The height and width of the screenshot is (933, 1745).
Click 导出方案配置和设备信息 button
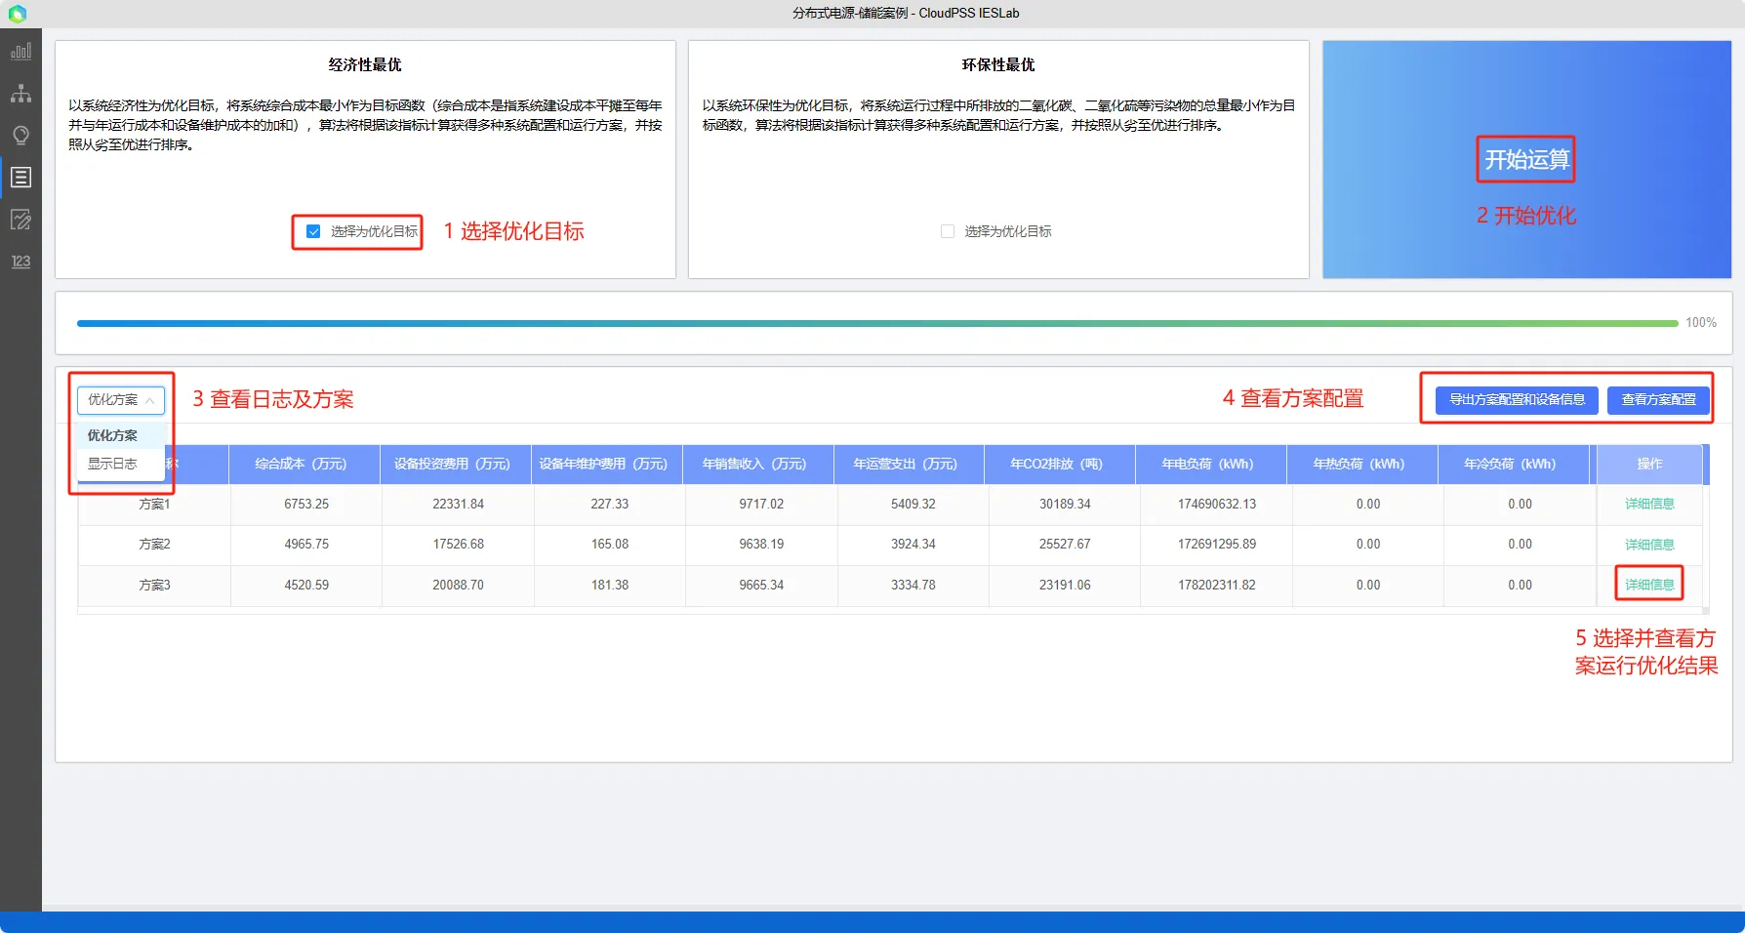1516,400
